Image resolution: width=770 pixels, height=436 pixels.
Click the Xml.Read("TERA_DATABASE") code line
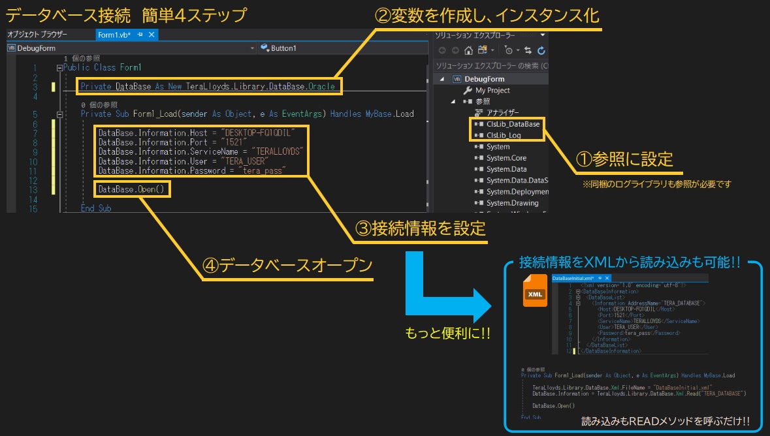click(x=639, y=394)
